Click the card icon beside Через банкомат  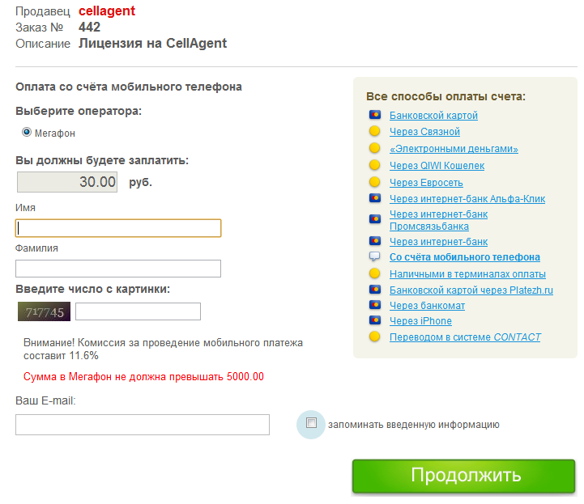point(375,305)
